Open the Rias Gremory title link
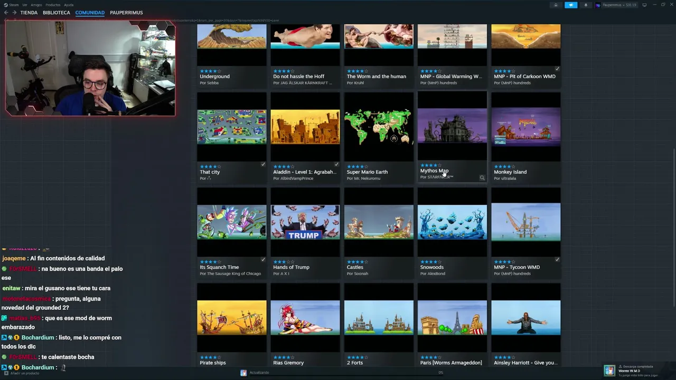This screenshot has width=676, height=380. [x=288, y=363]
